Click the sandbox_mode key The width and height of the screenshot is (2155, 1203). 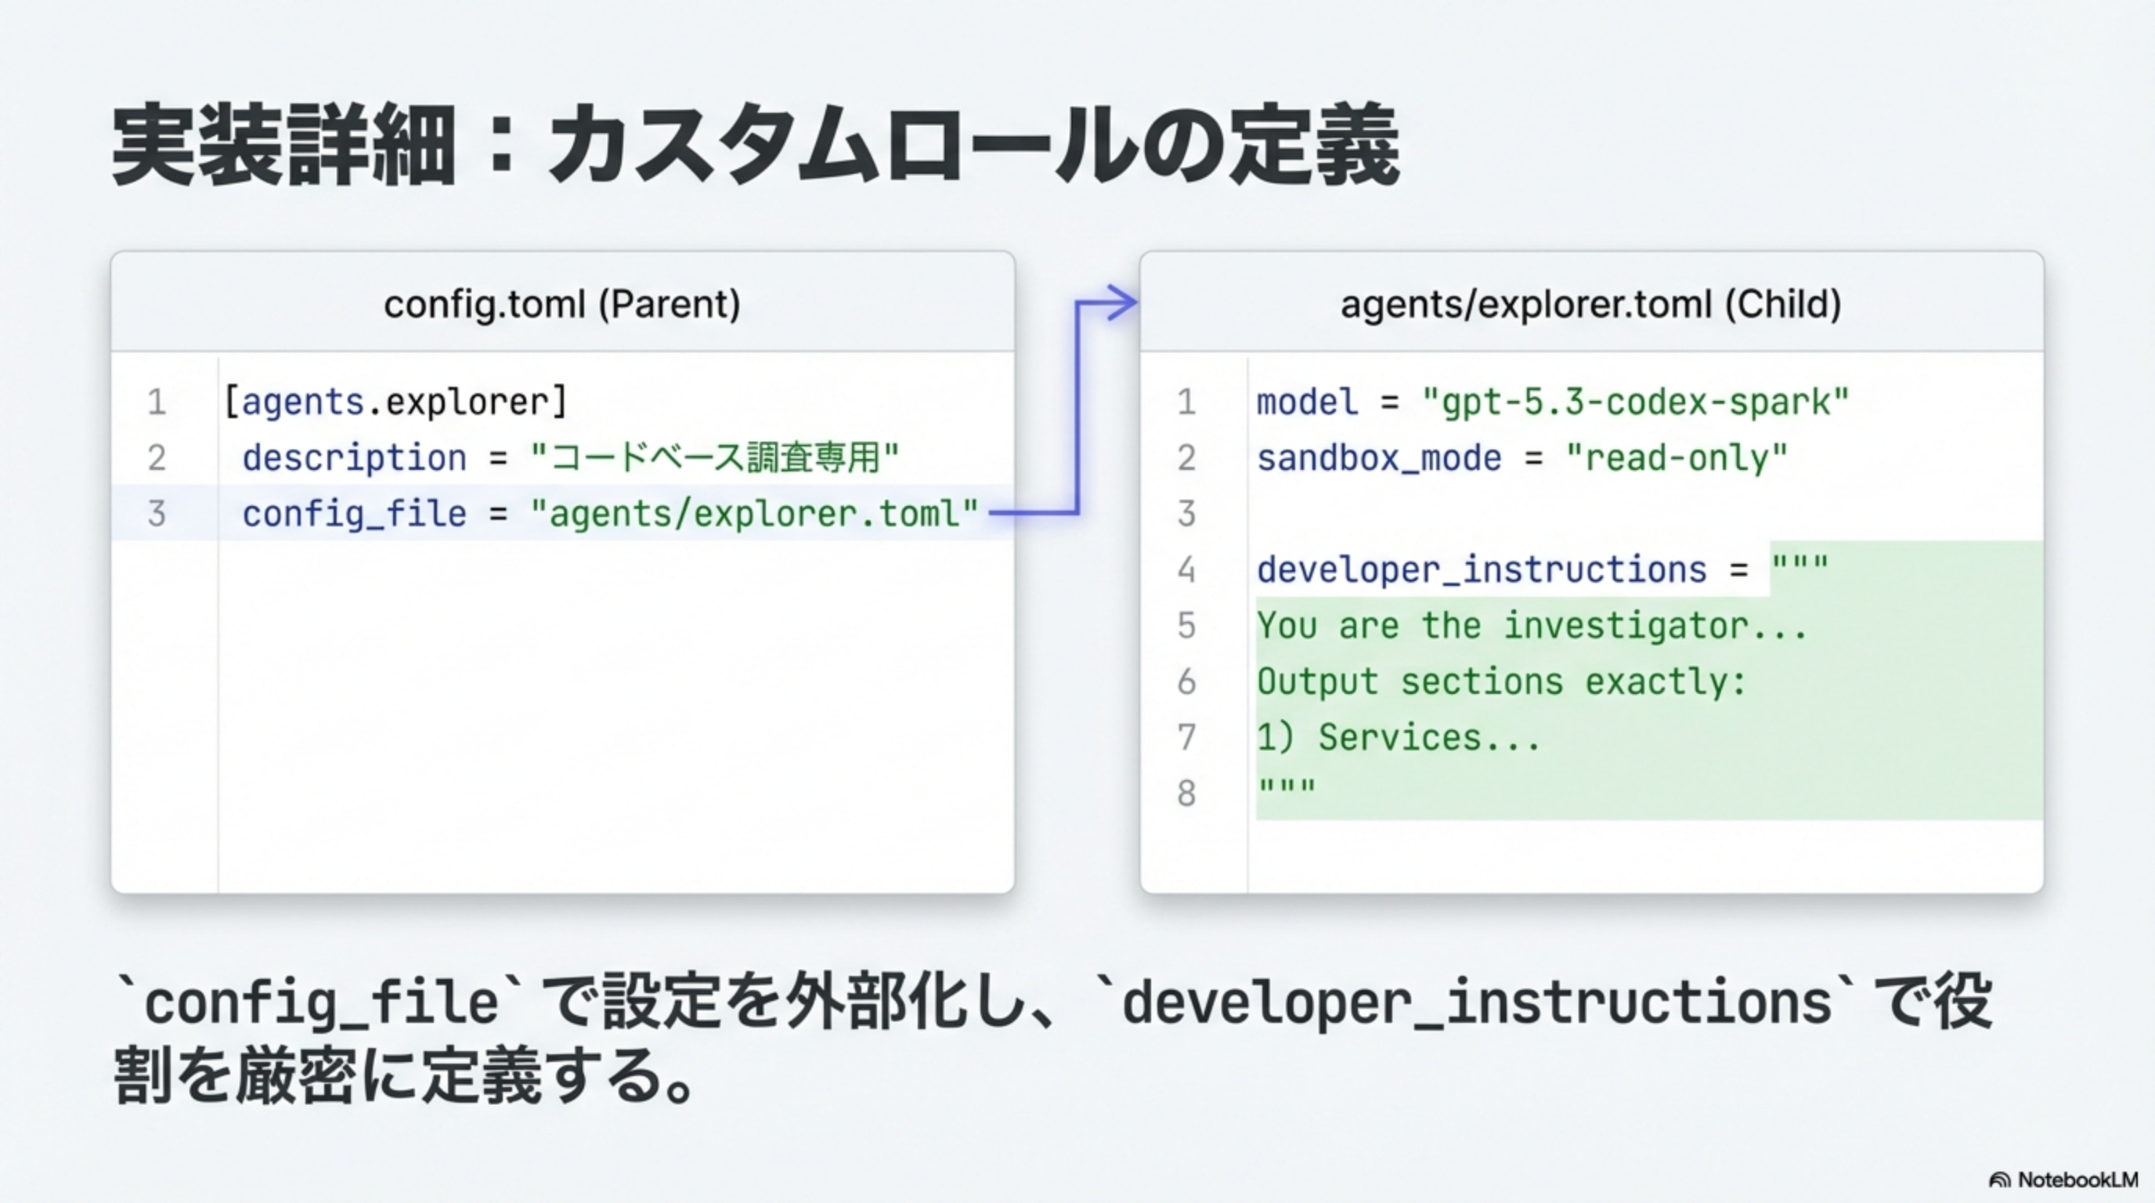1379,458
